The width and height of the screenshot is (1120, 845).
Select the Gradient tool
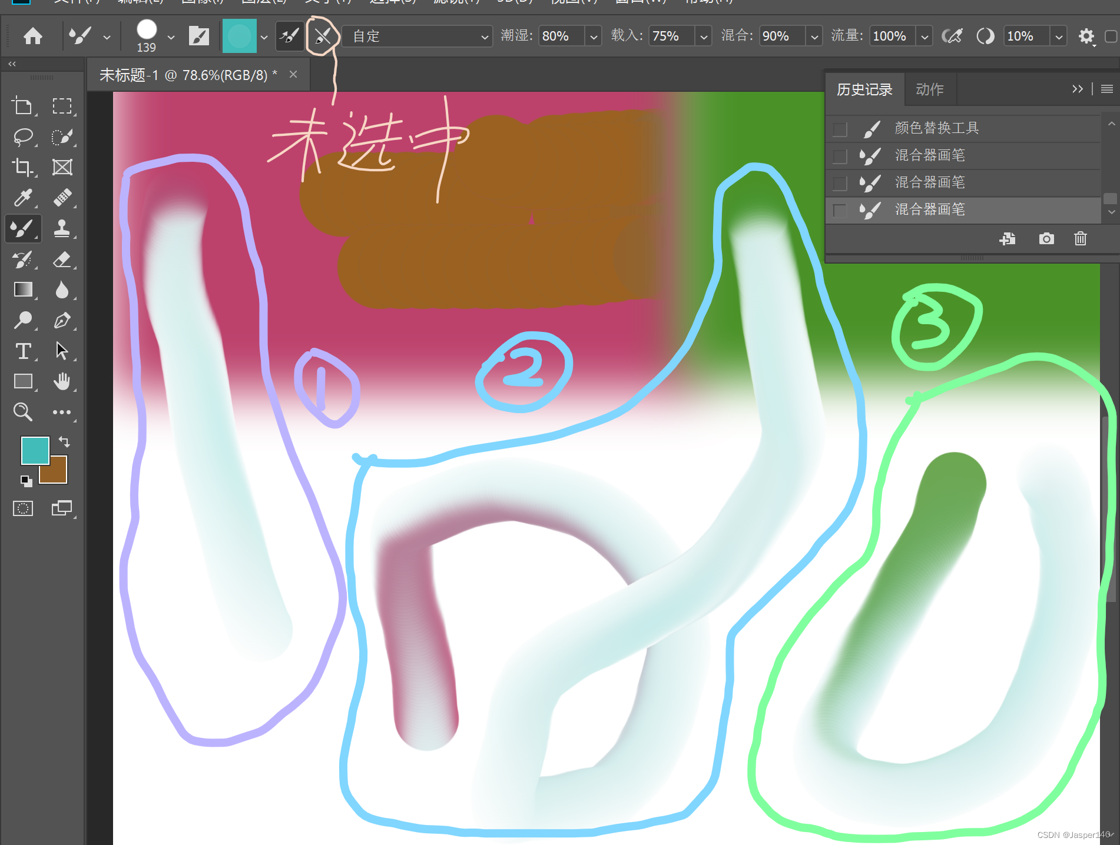coord(24,290)
